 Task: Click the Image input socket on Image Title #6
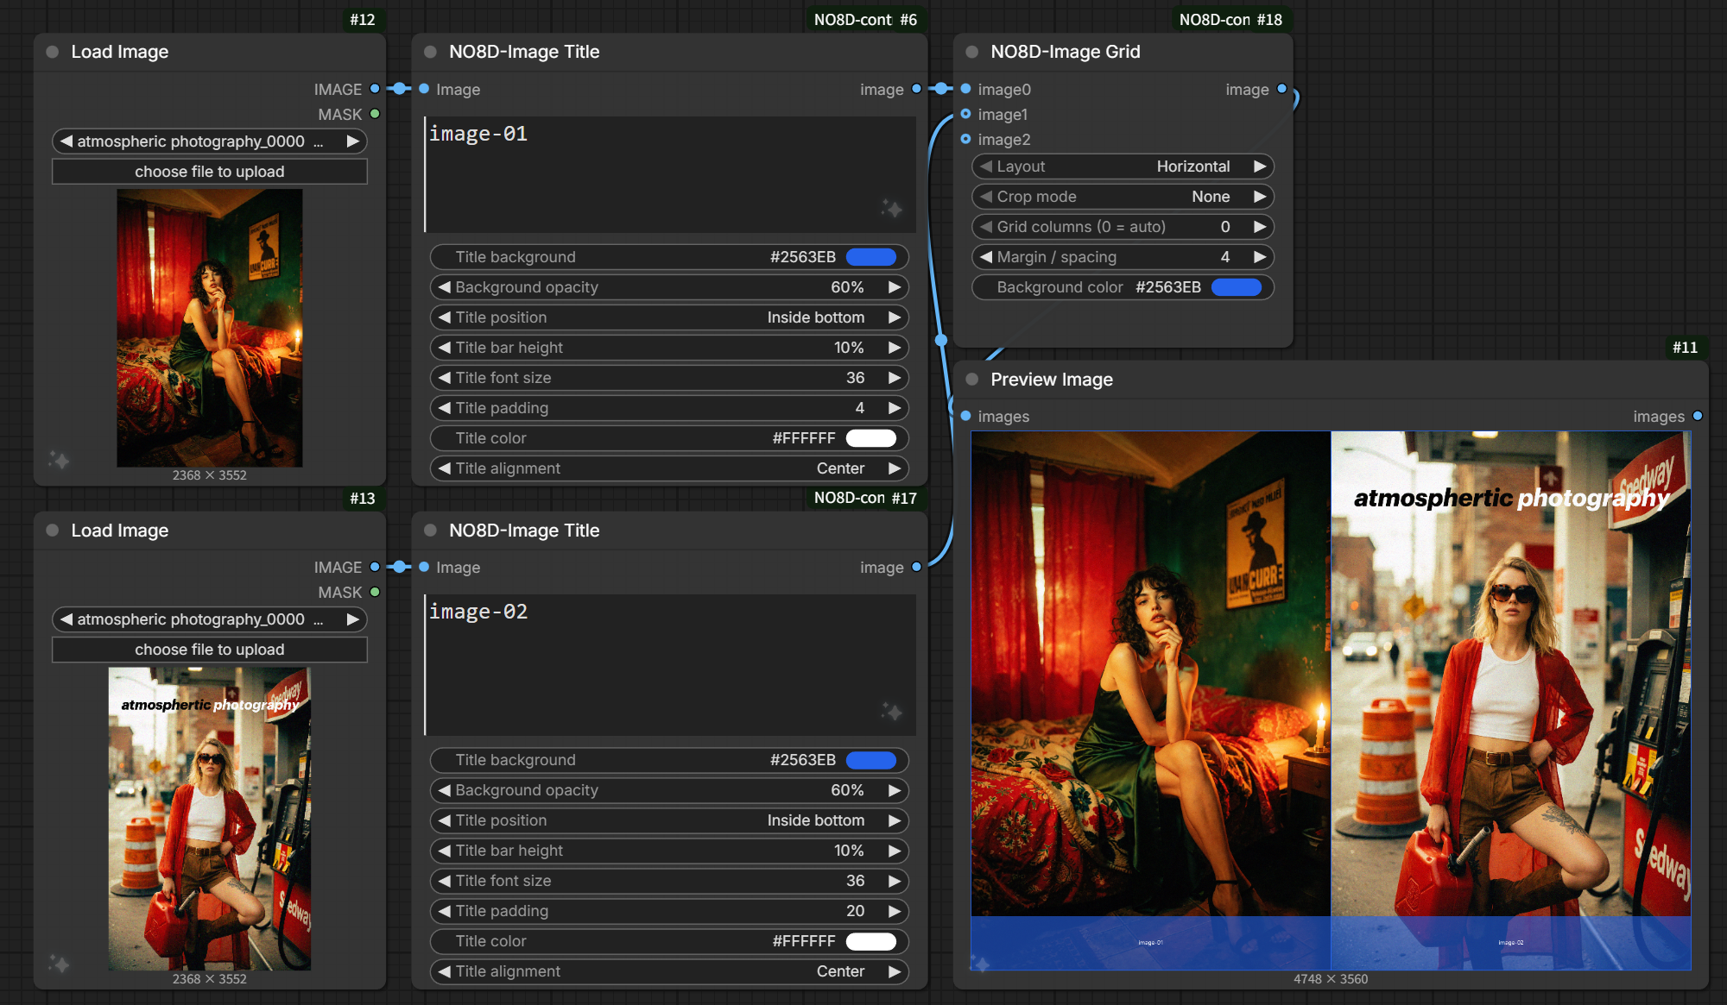pos(424,89)
